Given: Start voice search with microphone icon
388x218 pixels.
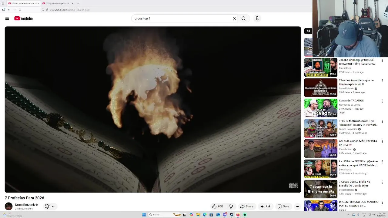Looking at the screenshot, I should [x=257, y=18].
